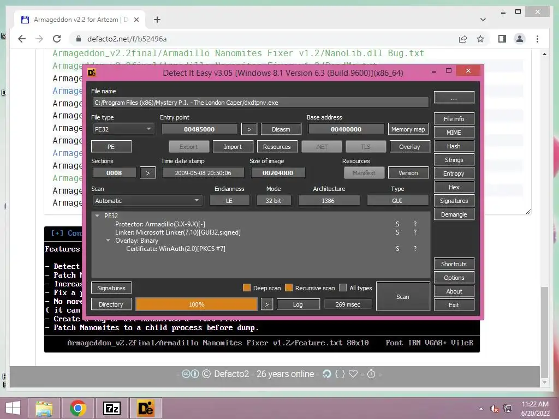Click the heart icon in page footer

pyautogui.click(x=353, y=374)
